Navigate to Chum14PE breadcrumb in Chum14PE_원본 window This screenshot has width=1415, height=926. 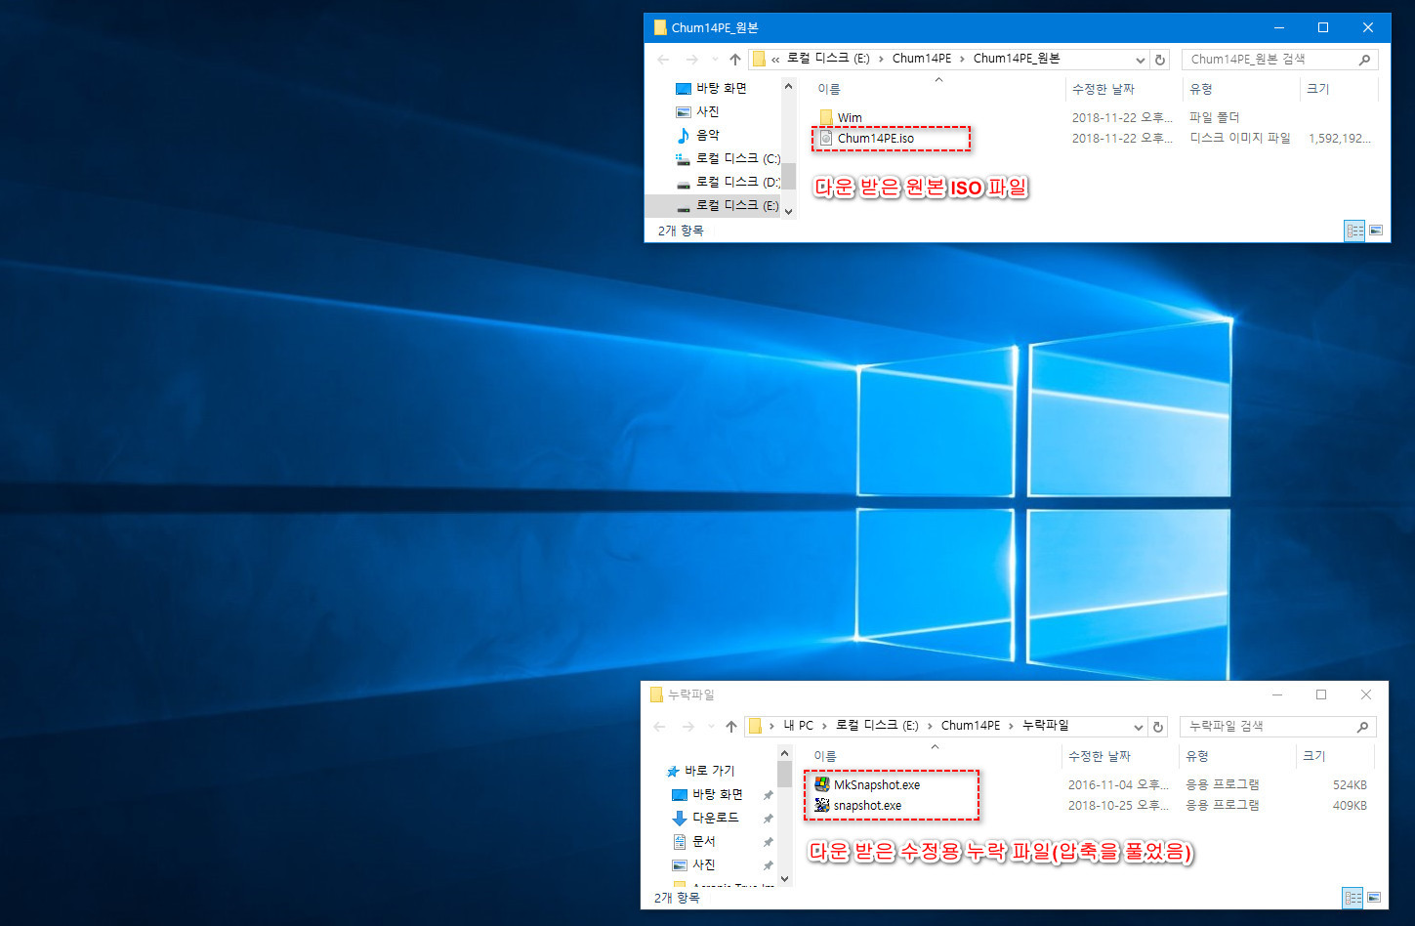point(921,59)
